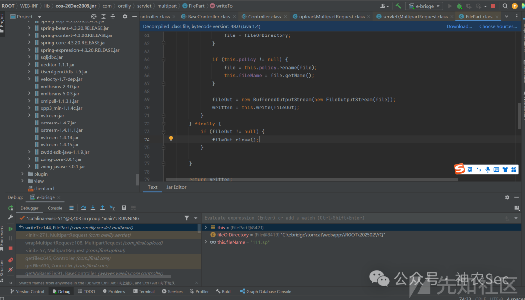The width and height of the screenshot is (525, 300).
Task: Open the code-with-me user icon
Action: [385, 6]
